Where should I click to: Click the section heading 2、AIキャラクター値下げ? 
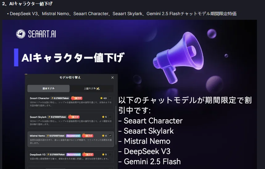tap(27, 4)
